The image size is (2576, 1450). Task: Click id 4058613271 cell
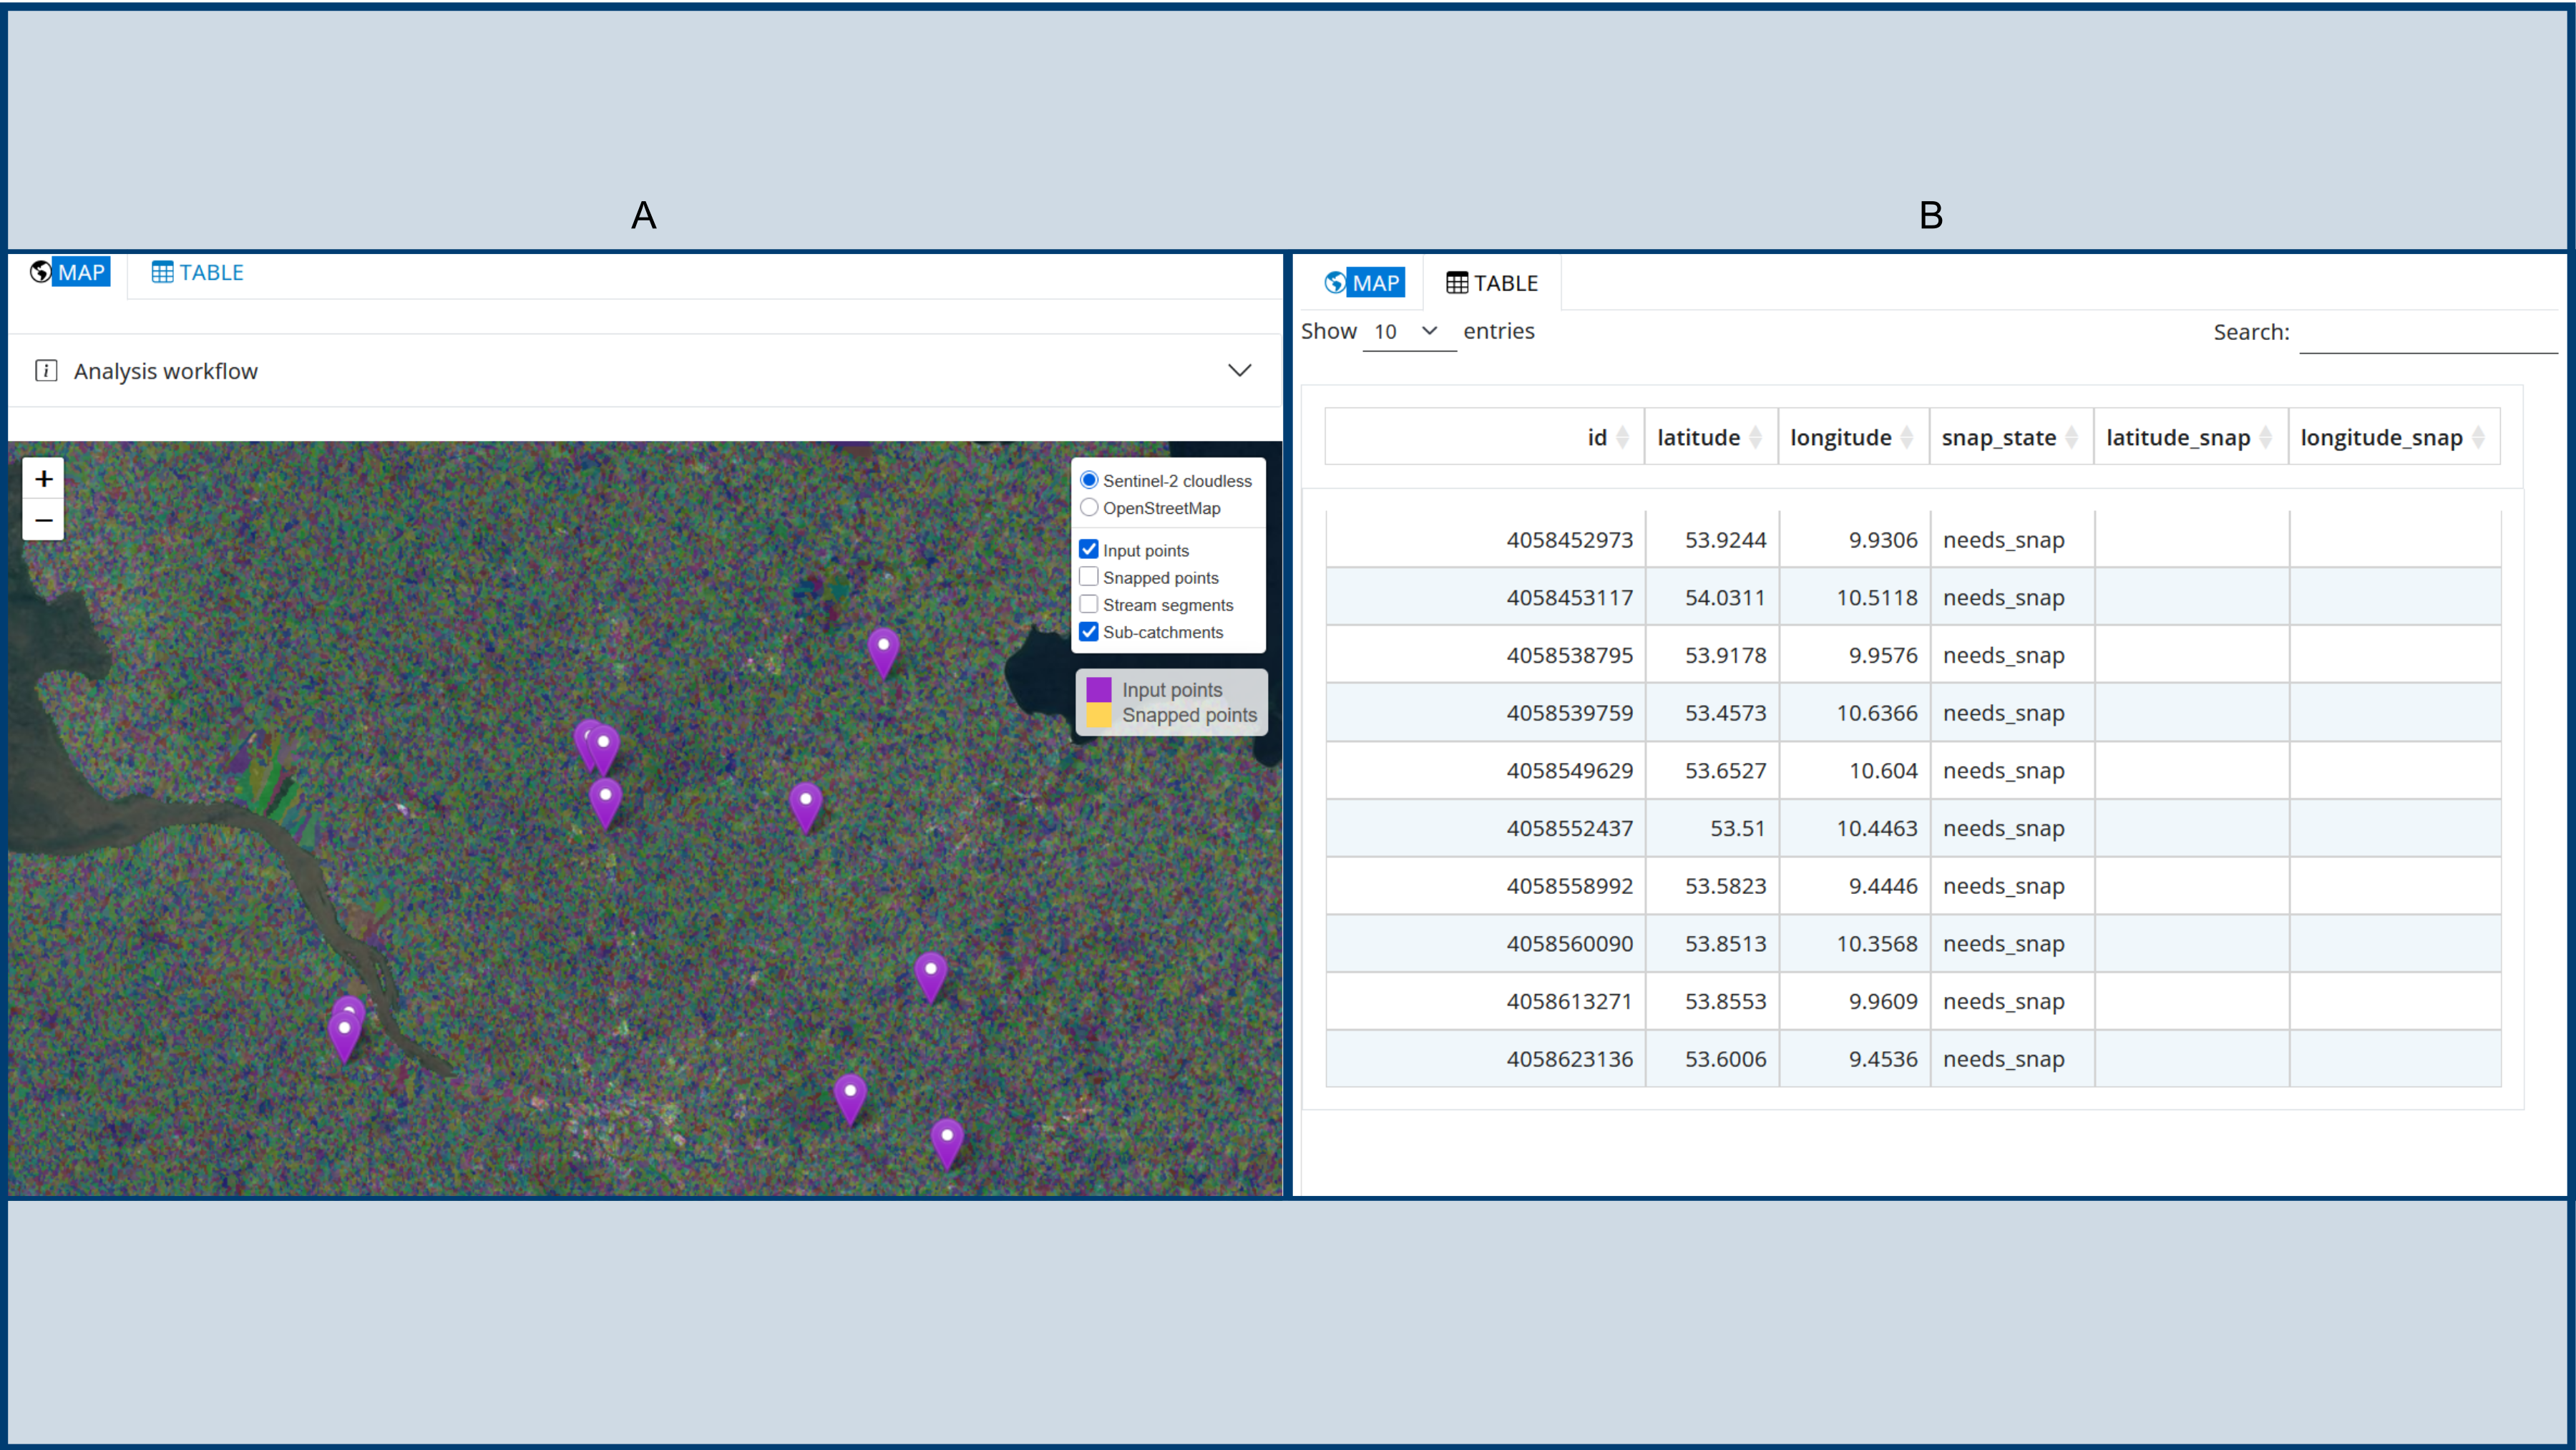[1485, 1002]
